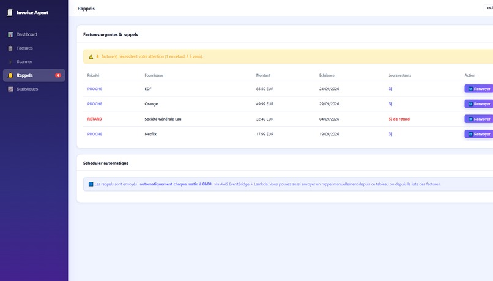Click the yellow warning triangle icon

point(91,57)
